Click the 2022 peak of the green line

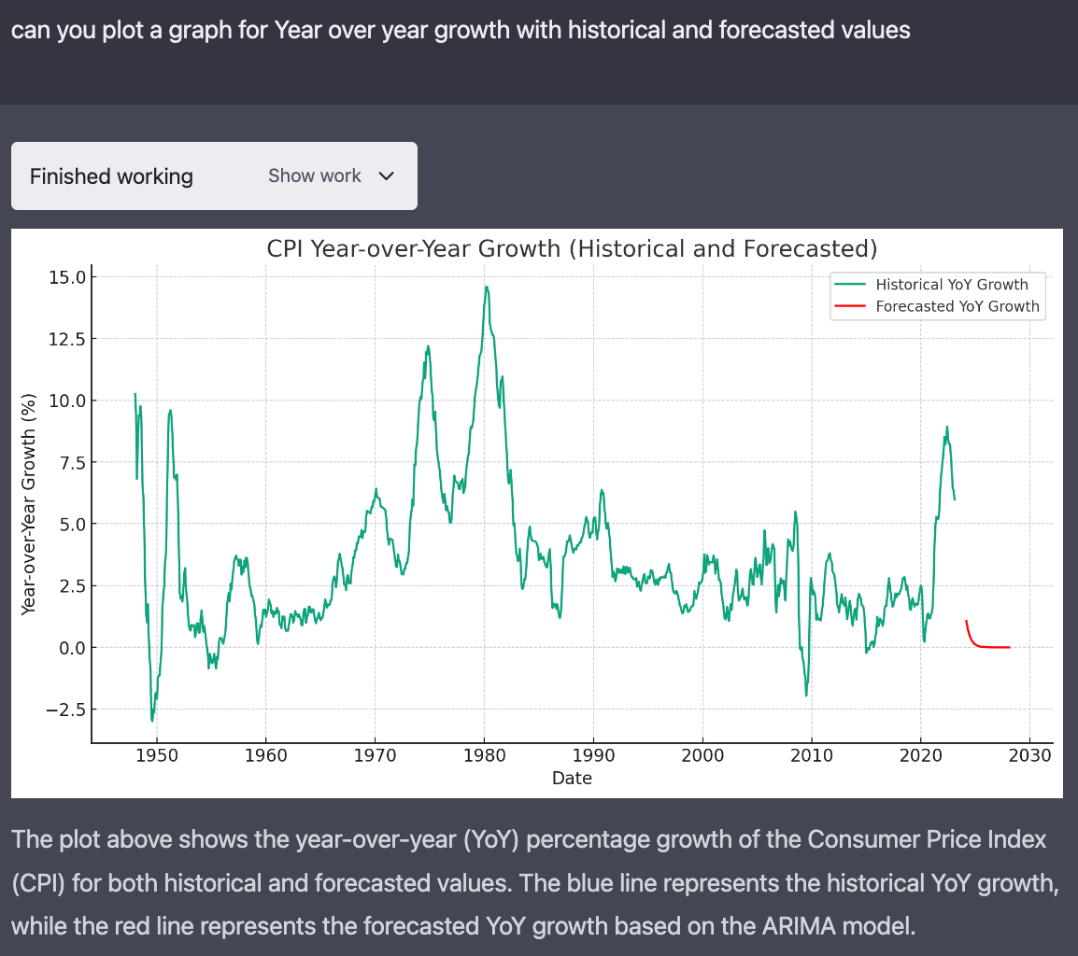pos(947,429)
